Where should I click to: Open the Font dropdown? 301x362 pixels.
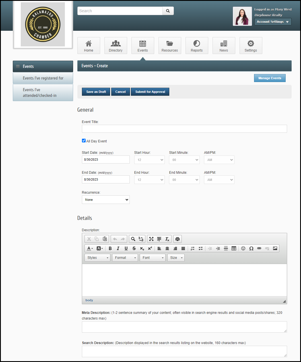tap(152, 258)
